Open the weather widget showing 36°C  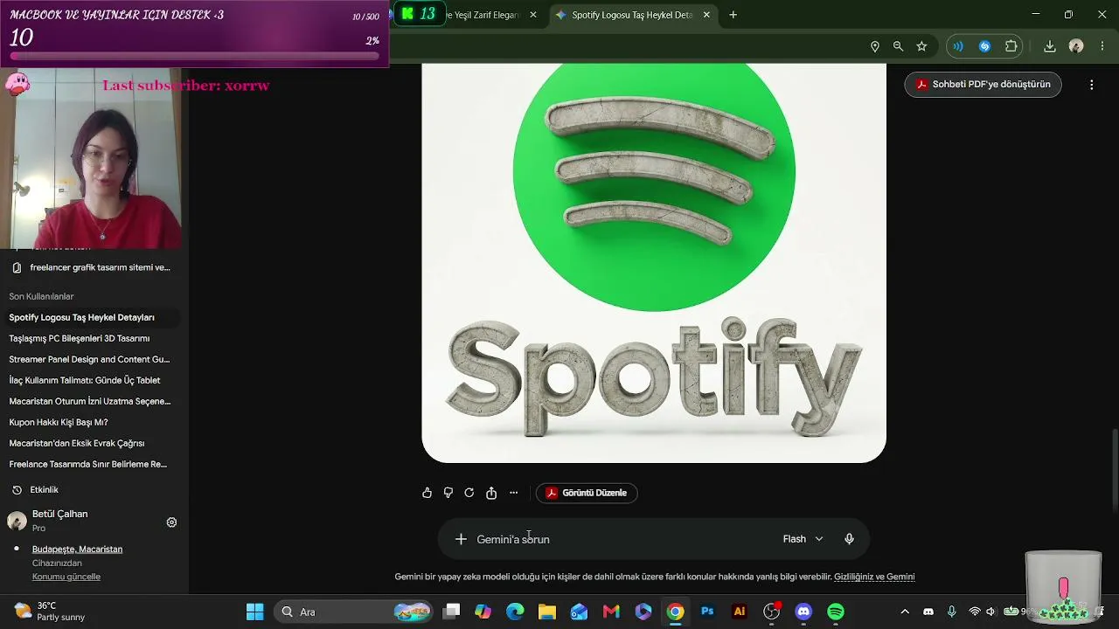(51, 612)
